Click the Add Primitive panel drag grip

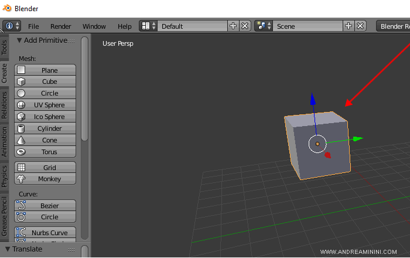click(x=71, y=41)
